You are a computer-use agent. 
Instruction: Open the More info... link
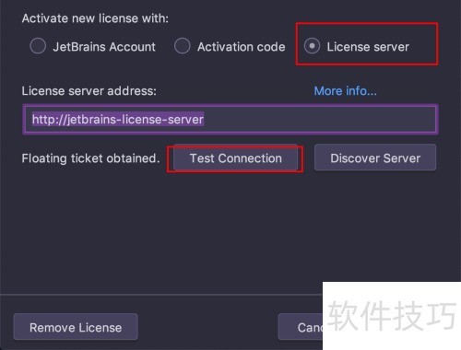pyautogui.click(x=345, y=91)
